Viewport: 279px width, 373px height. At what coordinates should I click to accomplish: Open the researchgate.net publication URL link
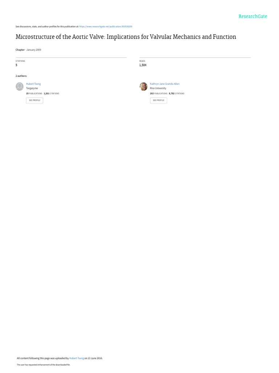pos(106,27)
